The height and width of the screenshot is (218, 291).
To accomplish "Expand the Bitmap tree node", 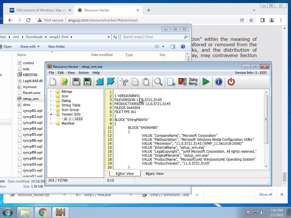I will pos(51,92).
